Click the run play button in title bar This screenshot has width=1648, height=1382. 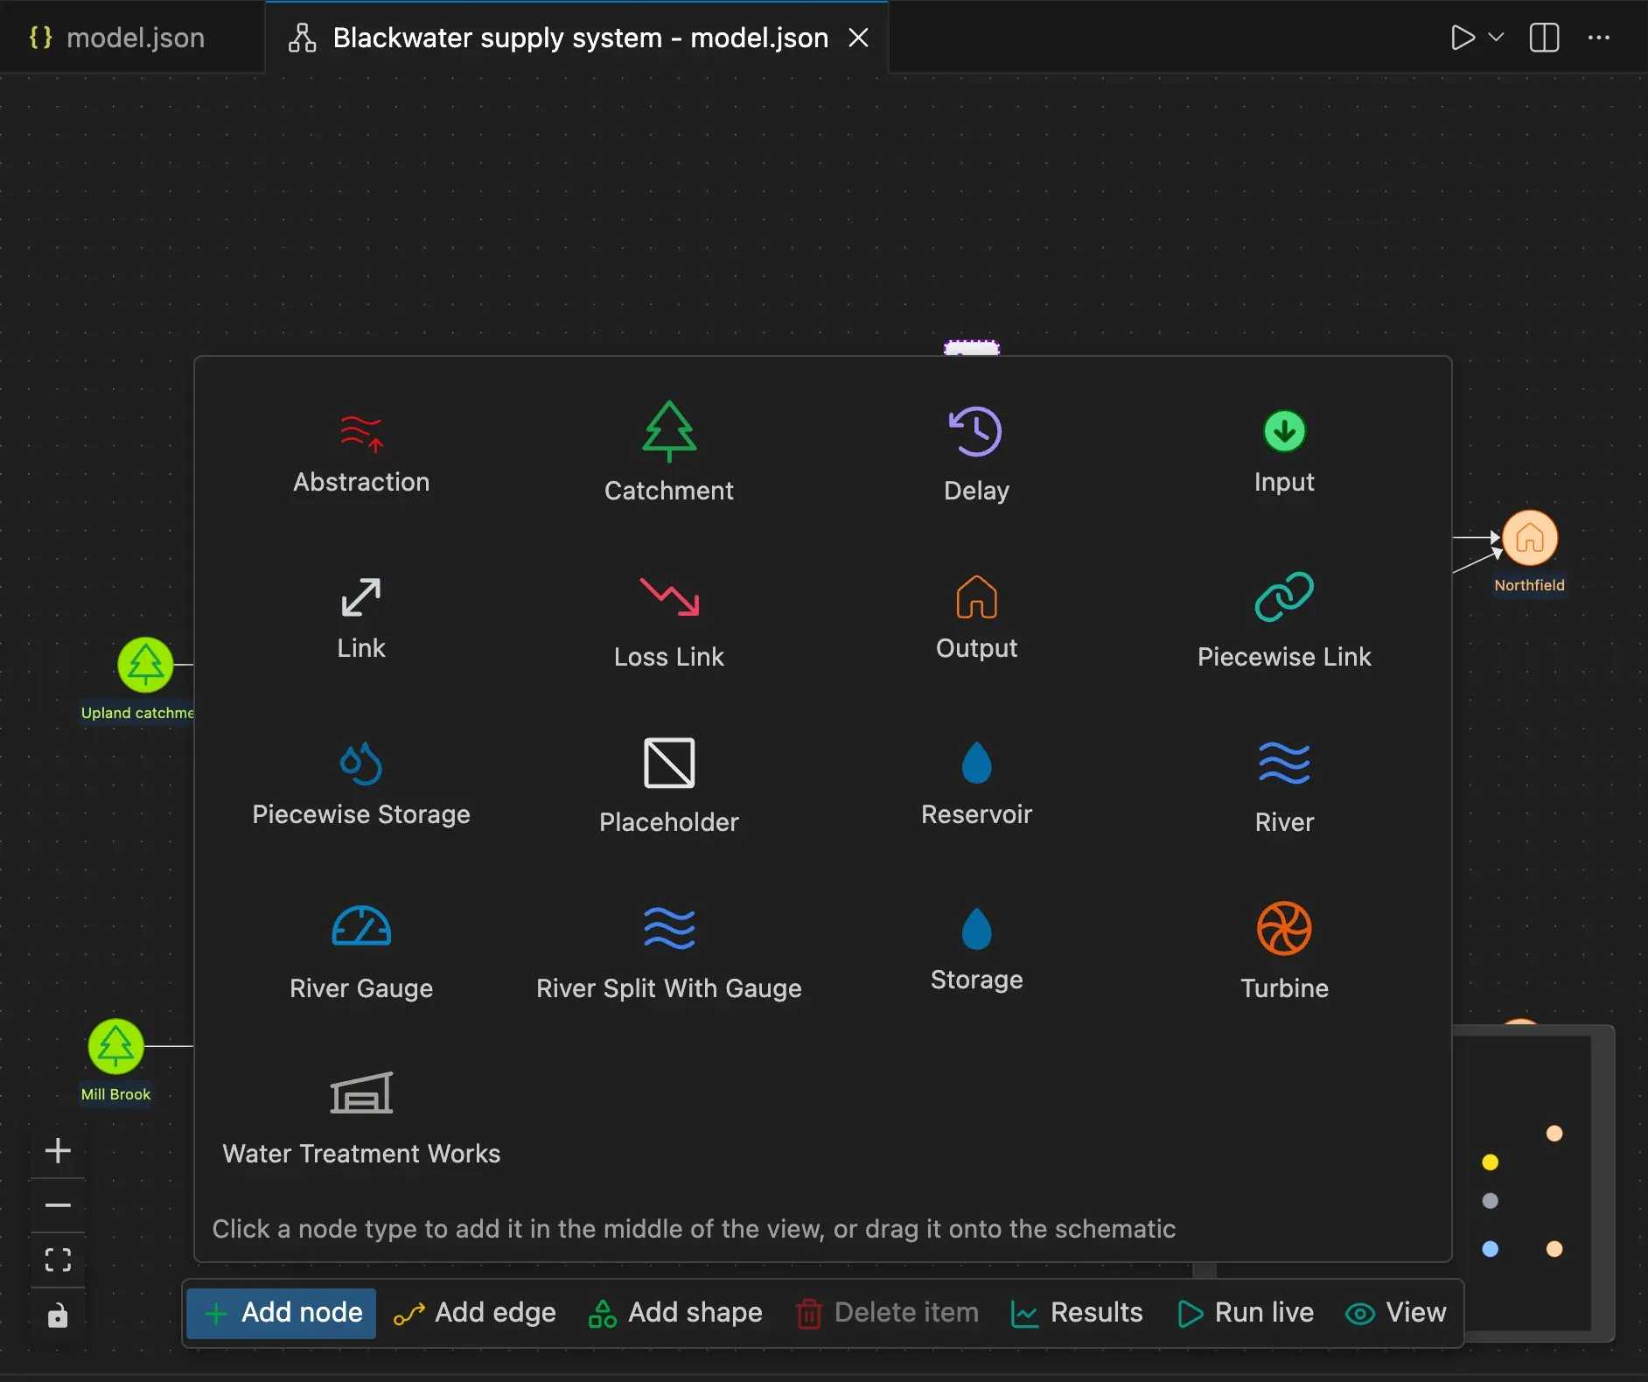(1463, 38)
